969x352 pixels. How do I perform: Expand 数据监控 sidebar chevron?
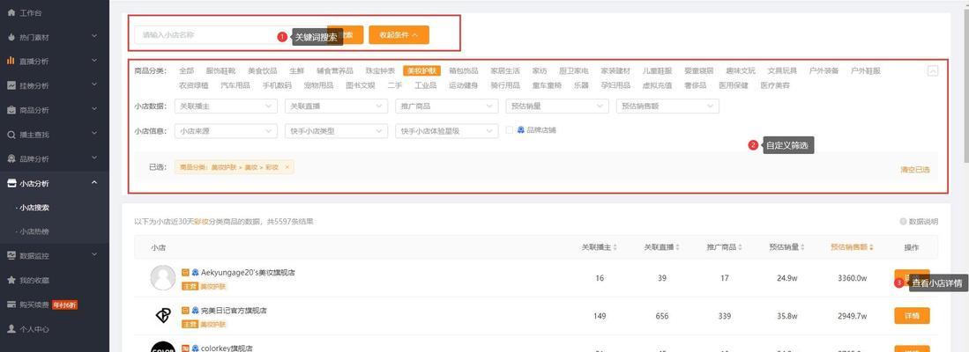click(x=94, y=255)
